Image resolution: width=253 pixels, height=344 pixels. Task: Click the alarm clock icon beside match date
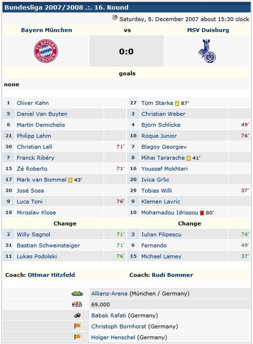(x=115, y=18)
